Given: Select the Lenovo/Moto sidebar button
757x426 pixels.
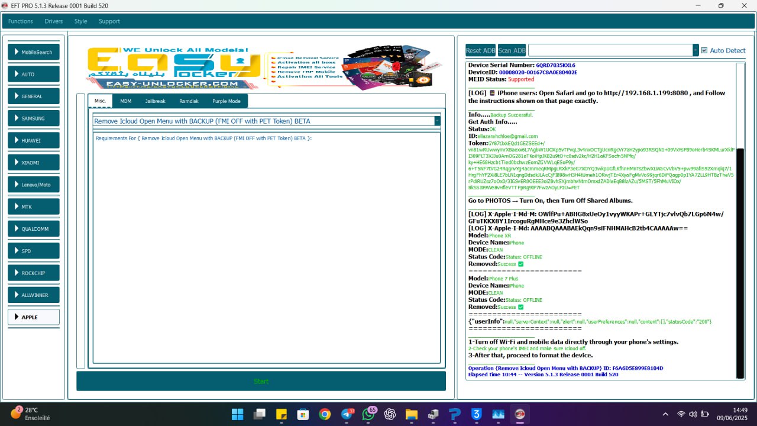Looking at the screenshot, I should 34,185.
